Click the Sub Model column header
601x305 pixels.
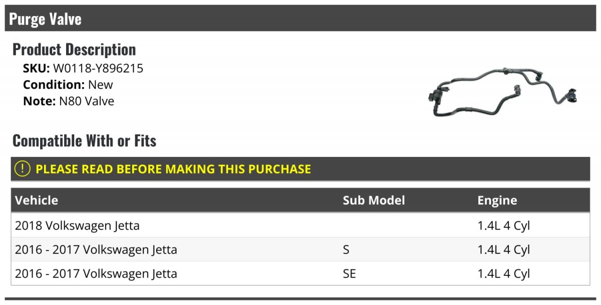click(x=374, y=200)
